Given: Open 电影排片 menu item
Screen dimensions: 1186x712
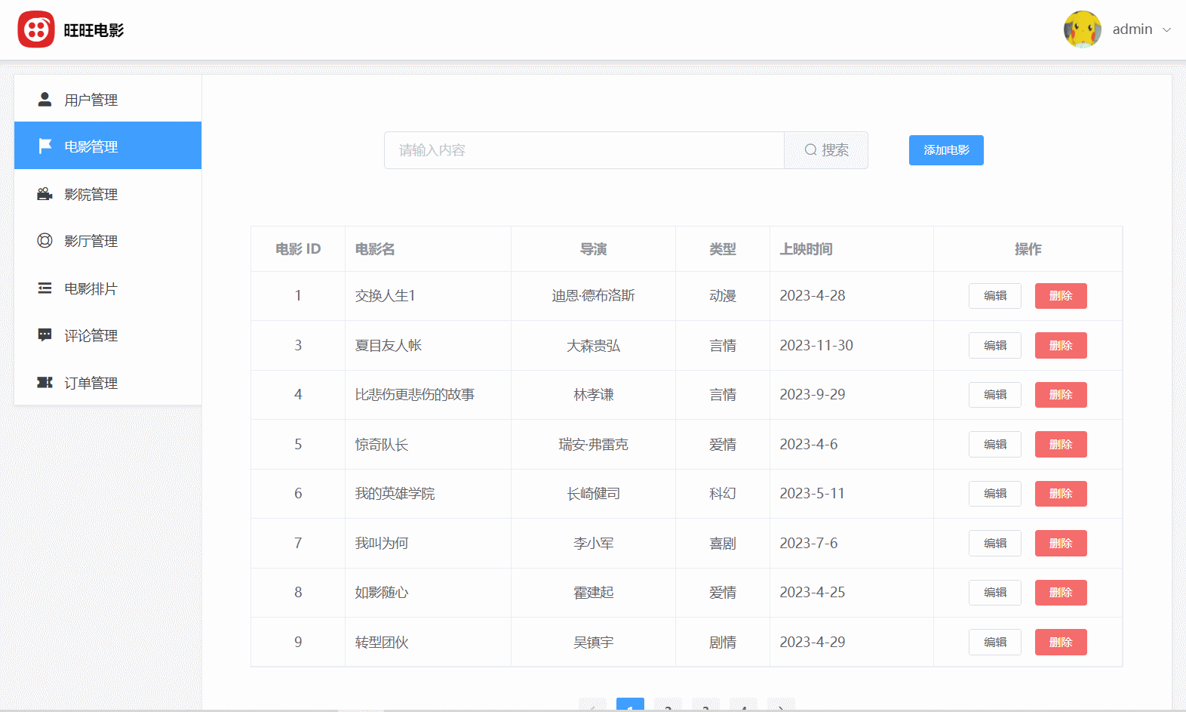Looking at the screenshot, I should tap(108, 288).
